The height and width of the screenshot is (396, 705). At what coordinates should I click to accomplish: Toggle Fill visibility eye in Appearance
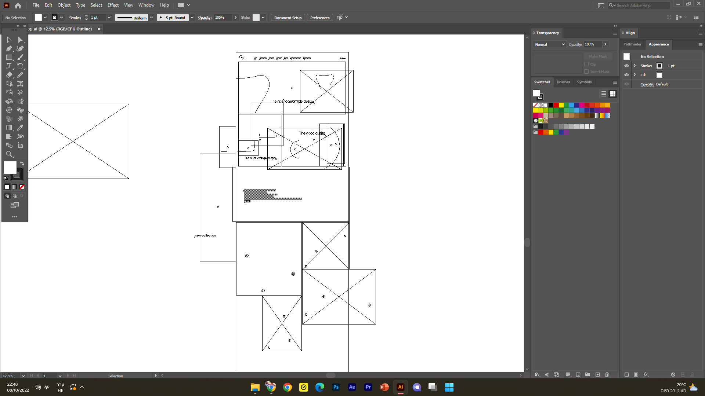click(626, 75)
